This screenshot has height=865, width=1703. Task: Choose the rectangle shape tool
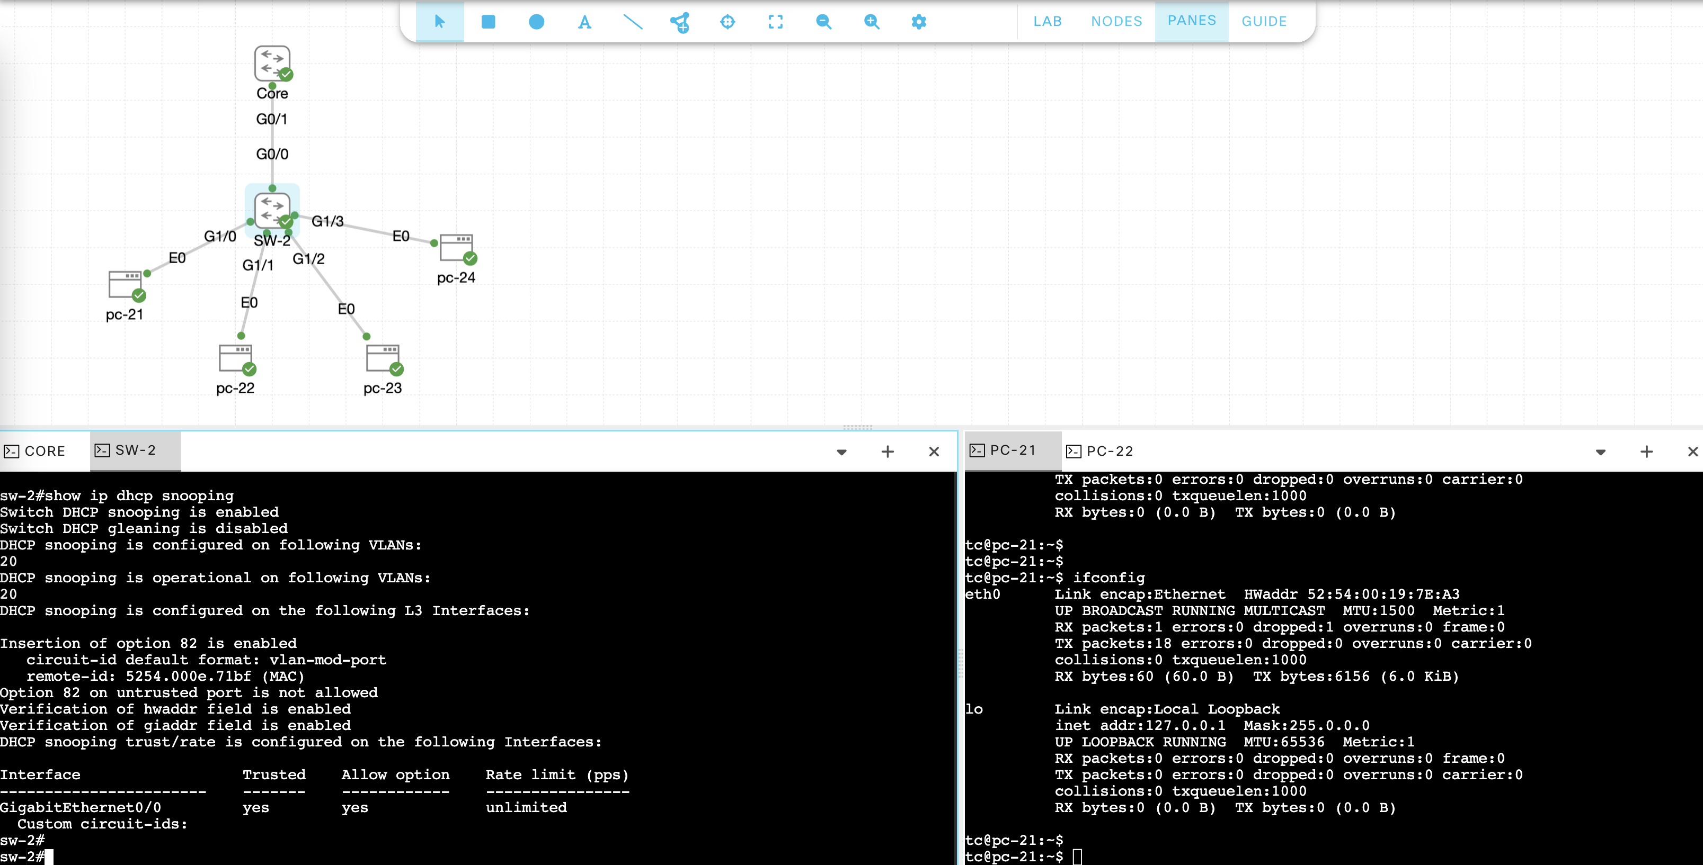(x=488, y=22)
